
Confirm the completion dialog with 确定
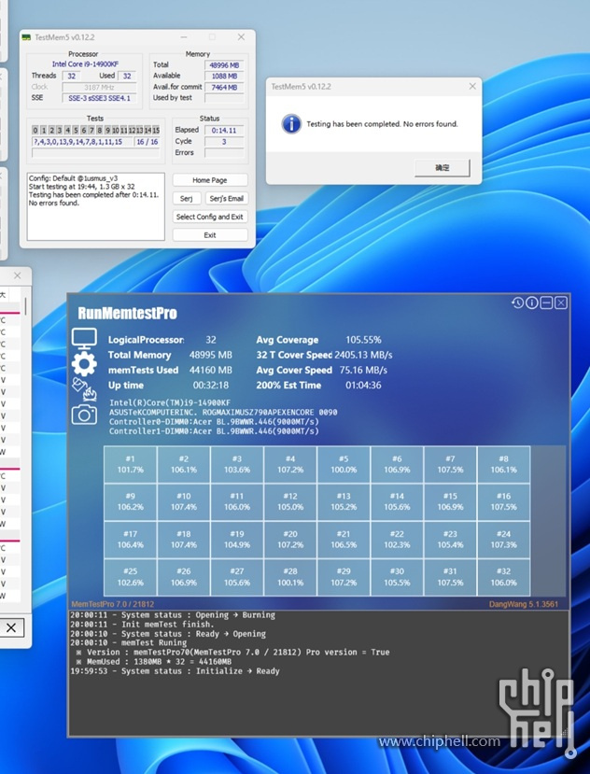click(x=442, y=167)
